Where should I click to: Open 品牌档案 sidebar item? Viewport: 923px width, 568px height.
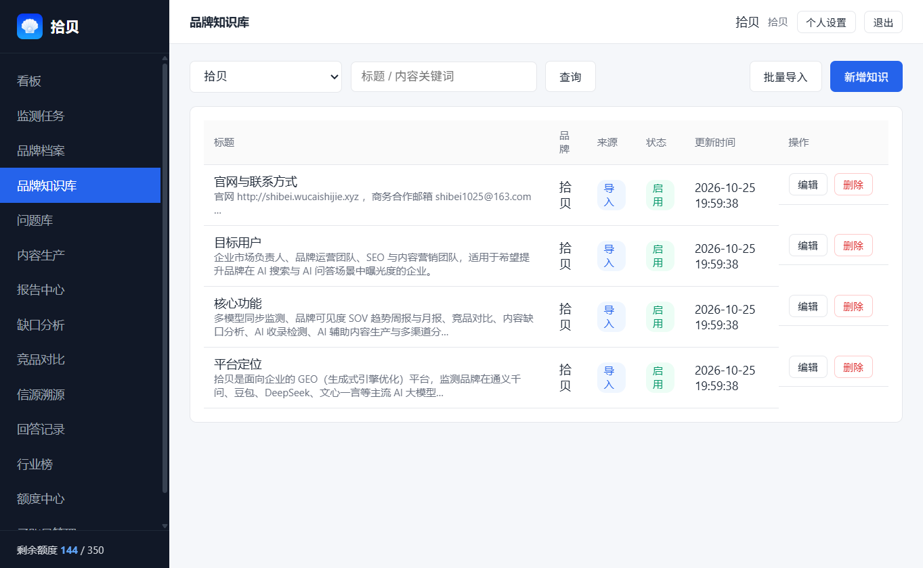click(x=80, y=151)
